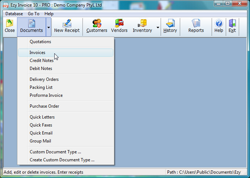Click the Exit door icon
Viewport: 250px width, 178px height.
point(232,23)
